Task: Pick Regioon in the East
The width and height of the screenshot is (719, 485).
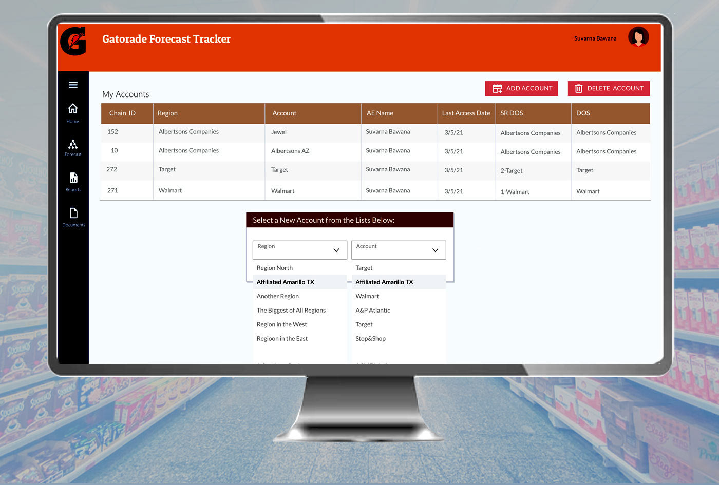Action: [282, 338]
